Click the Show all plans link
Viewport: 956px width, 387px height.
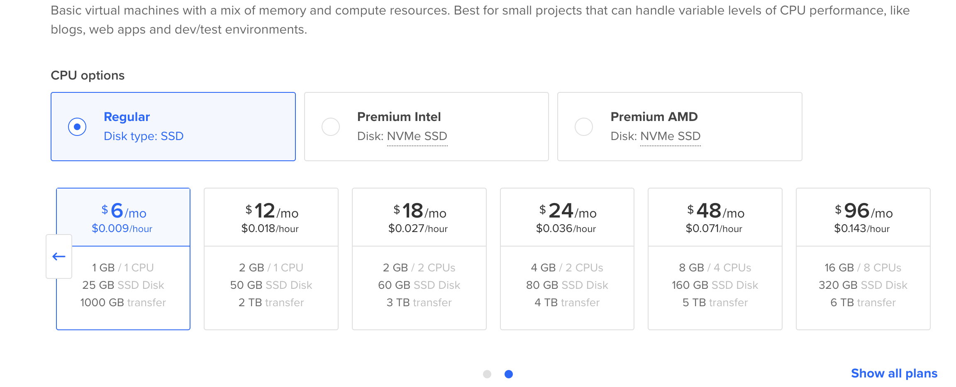click(x=894, y=373)
